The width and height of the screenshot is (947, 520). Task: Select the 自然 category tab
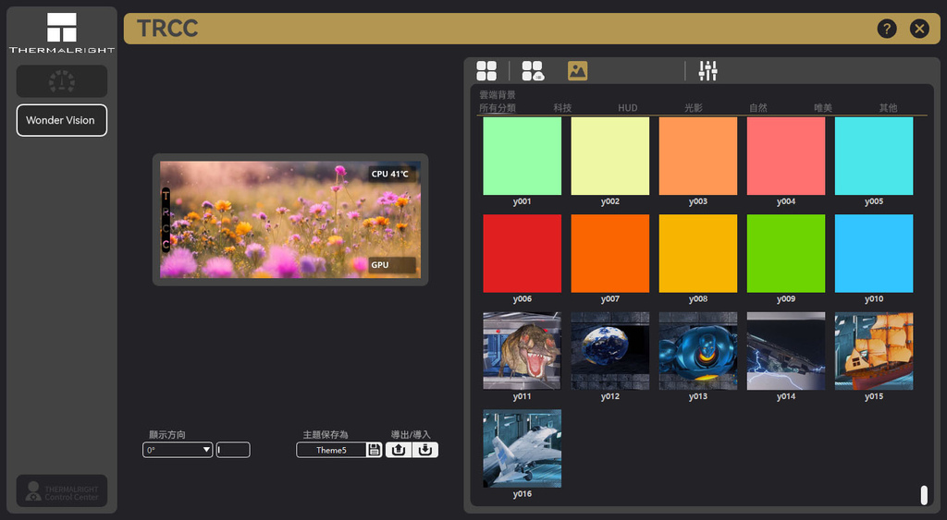tap(757, 108)
